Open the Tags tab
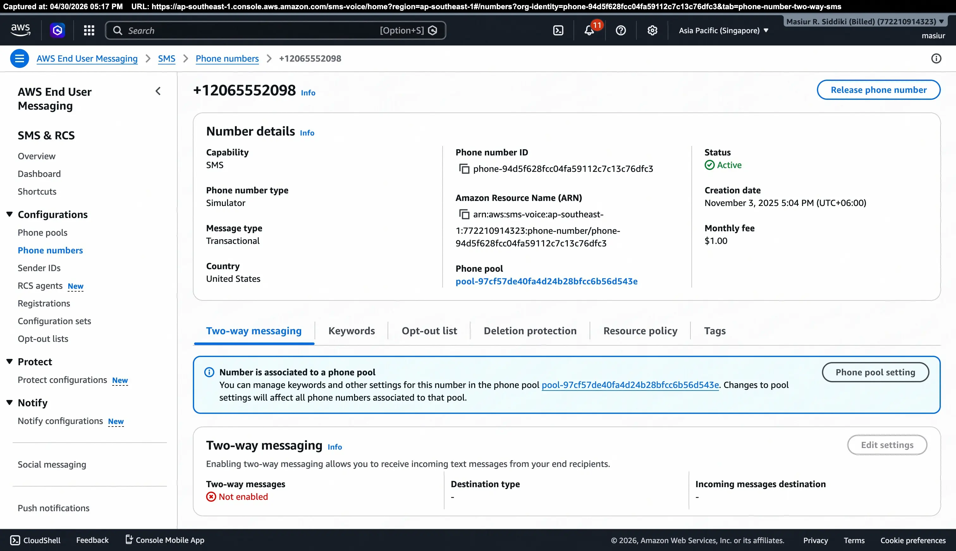The width and height of the screenshot is (956, 551). (715, 331)
